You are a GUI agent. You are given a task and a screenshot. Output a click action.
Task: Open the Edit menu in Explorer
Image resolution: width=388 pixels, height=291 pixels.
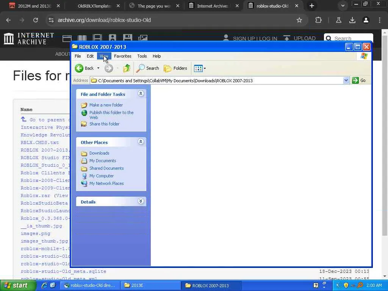(90, 56)
